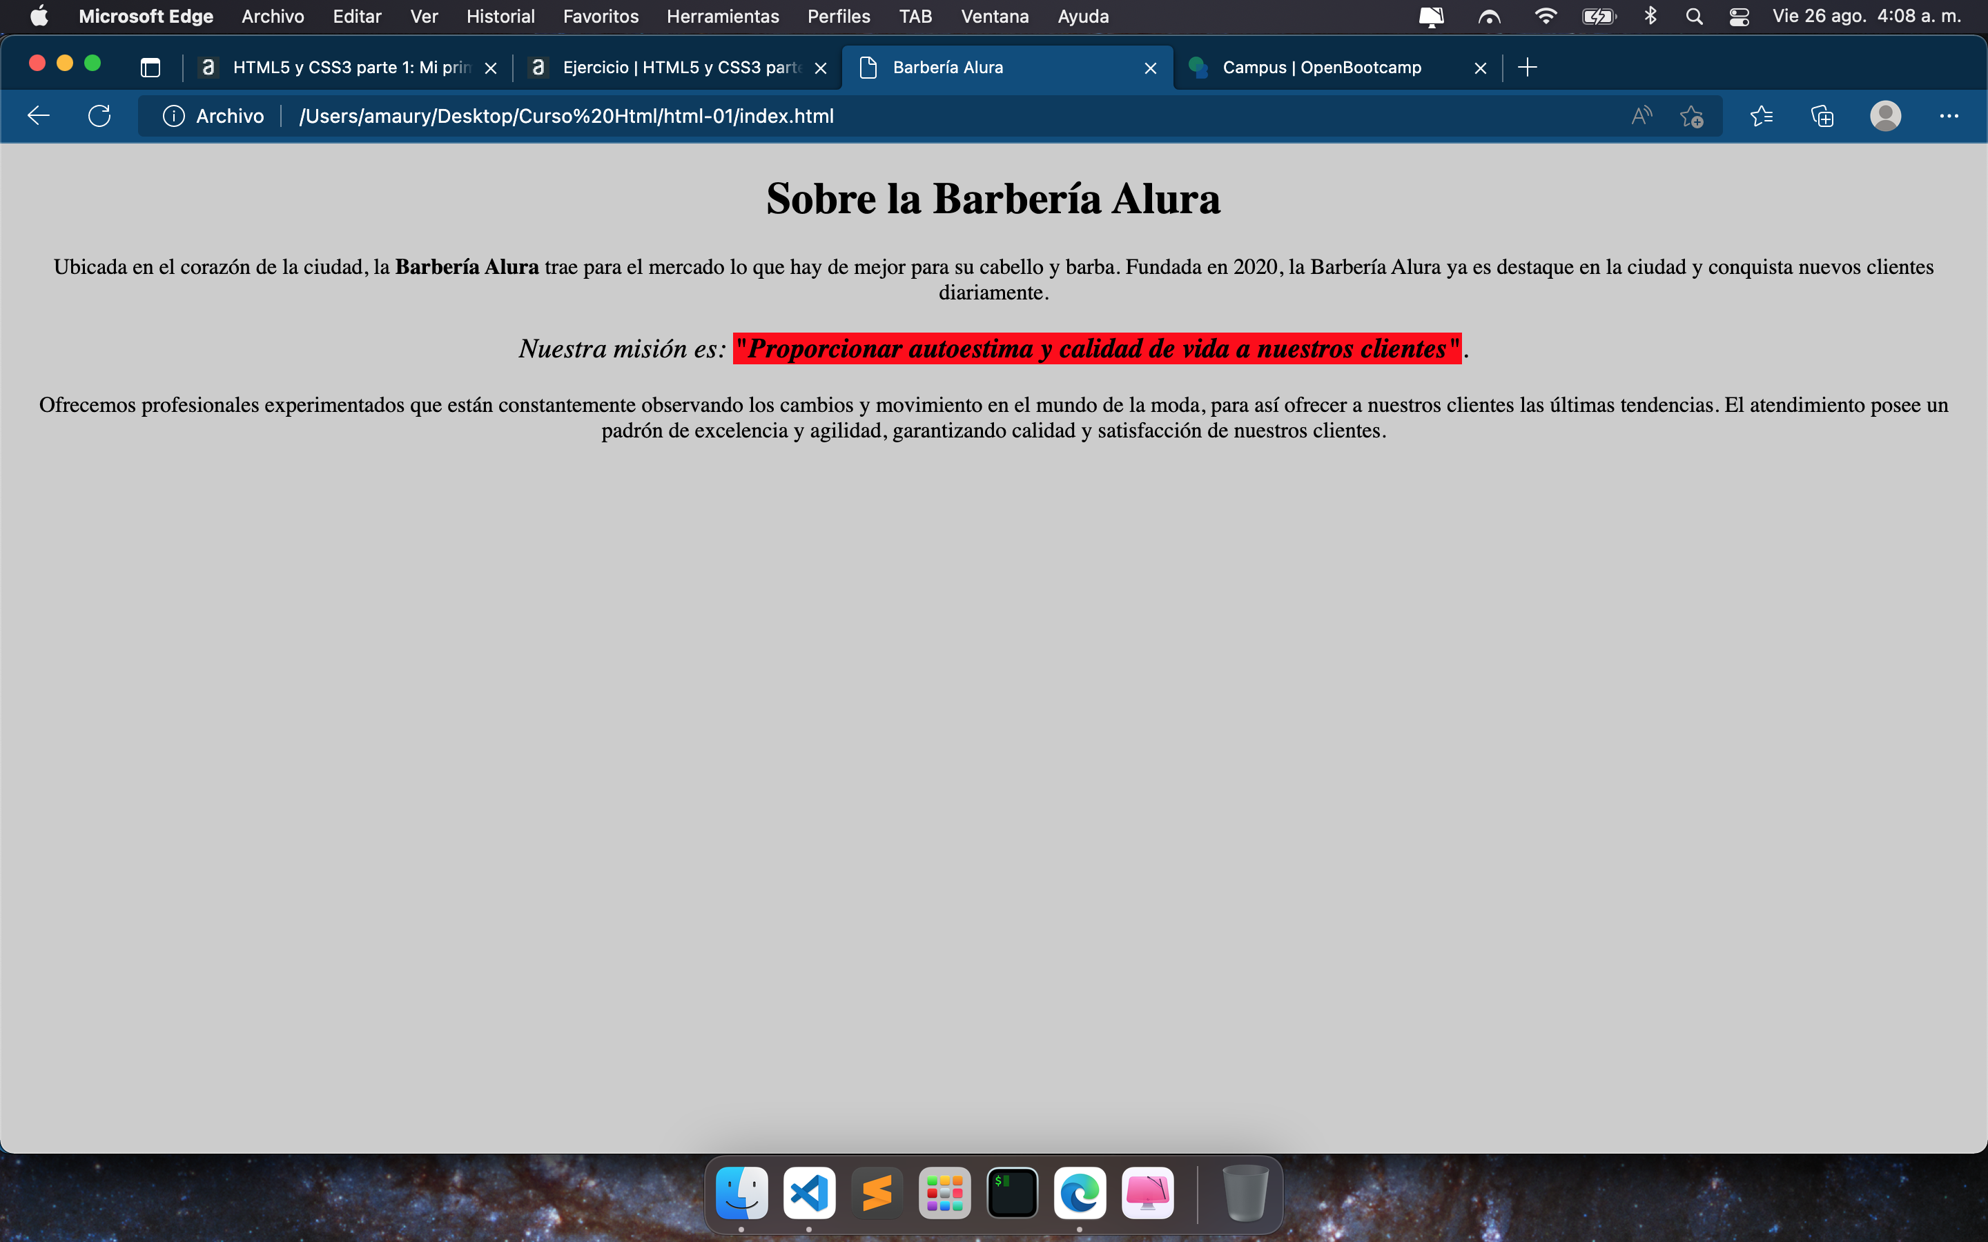Screen dimensions: 1988x1242
Task: Close the HTML5 y CSS3 parte 1 tab
Action: (x=490, y=68)
